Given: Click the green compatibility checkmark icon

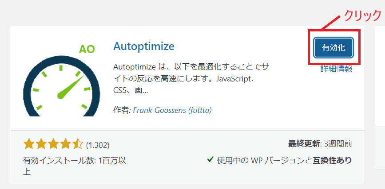Looking at the screenshot, I should pos(210,159).
